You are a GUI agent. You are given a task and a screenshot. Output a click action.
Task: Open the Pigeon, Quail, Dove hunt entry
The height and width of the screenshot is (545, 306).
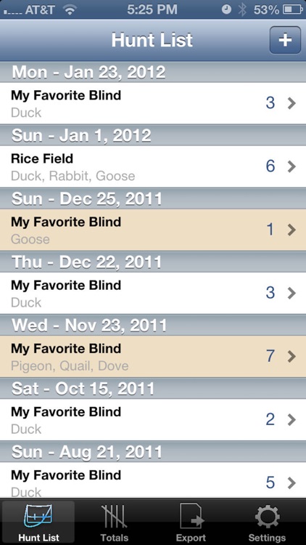tap(153, 357)
